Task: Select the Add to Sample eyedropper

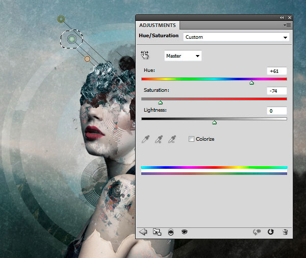Action: 159,139
